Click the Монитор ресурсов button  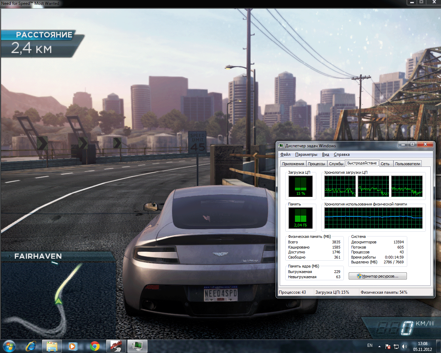[378, 276]
